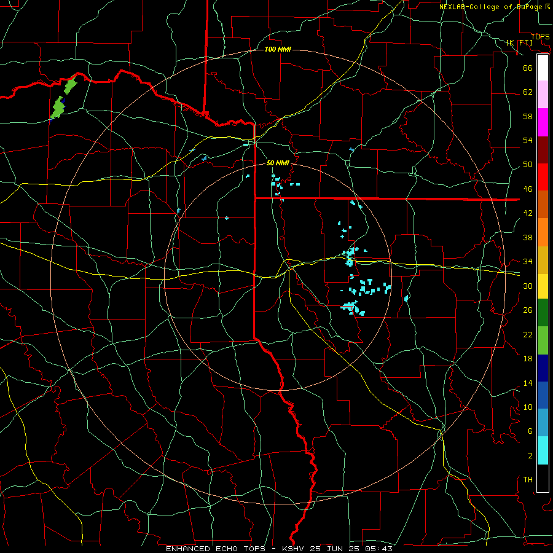
Task: Click the 26 value on the legend scale
Action: (x=528, y=310)
